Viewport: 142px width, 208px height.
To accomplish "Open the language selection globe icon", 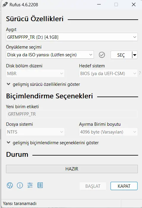I will tap(10, 185).
